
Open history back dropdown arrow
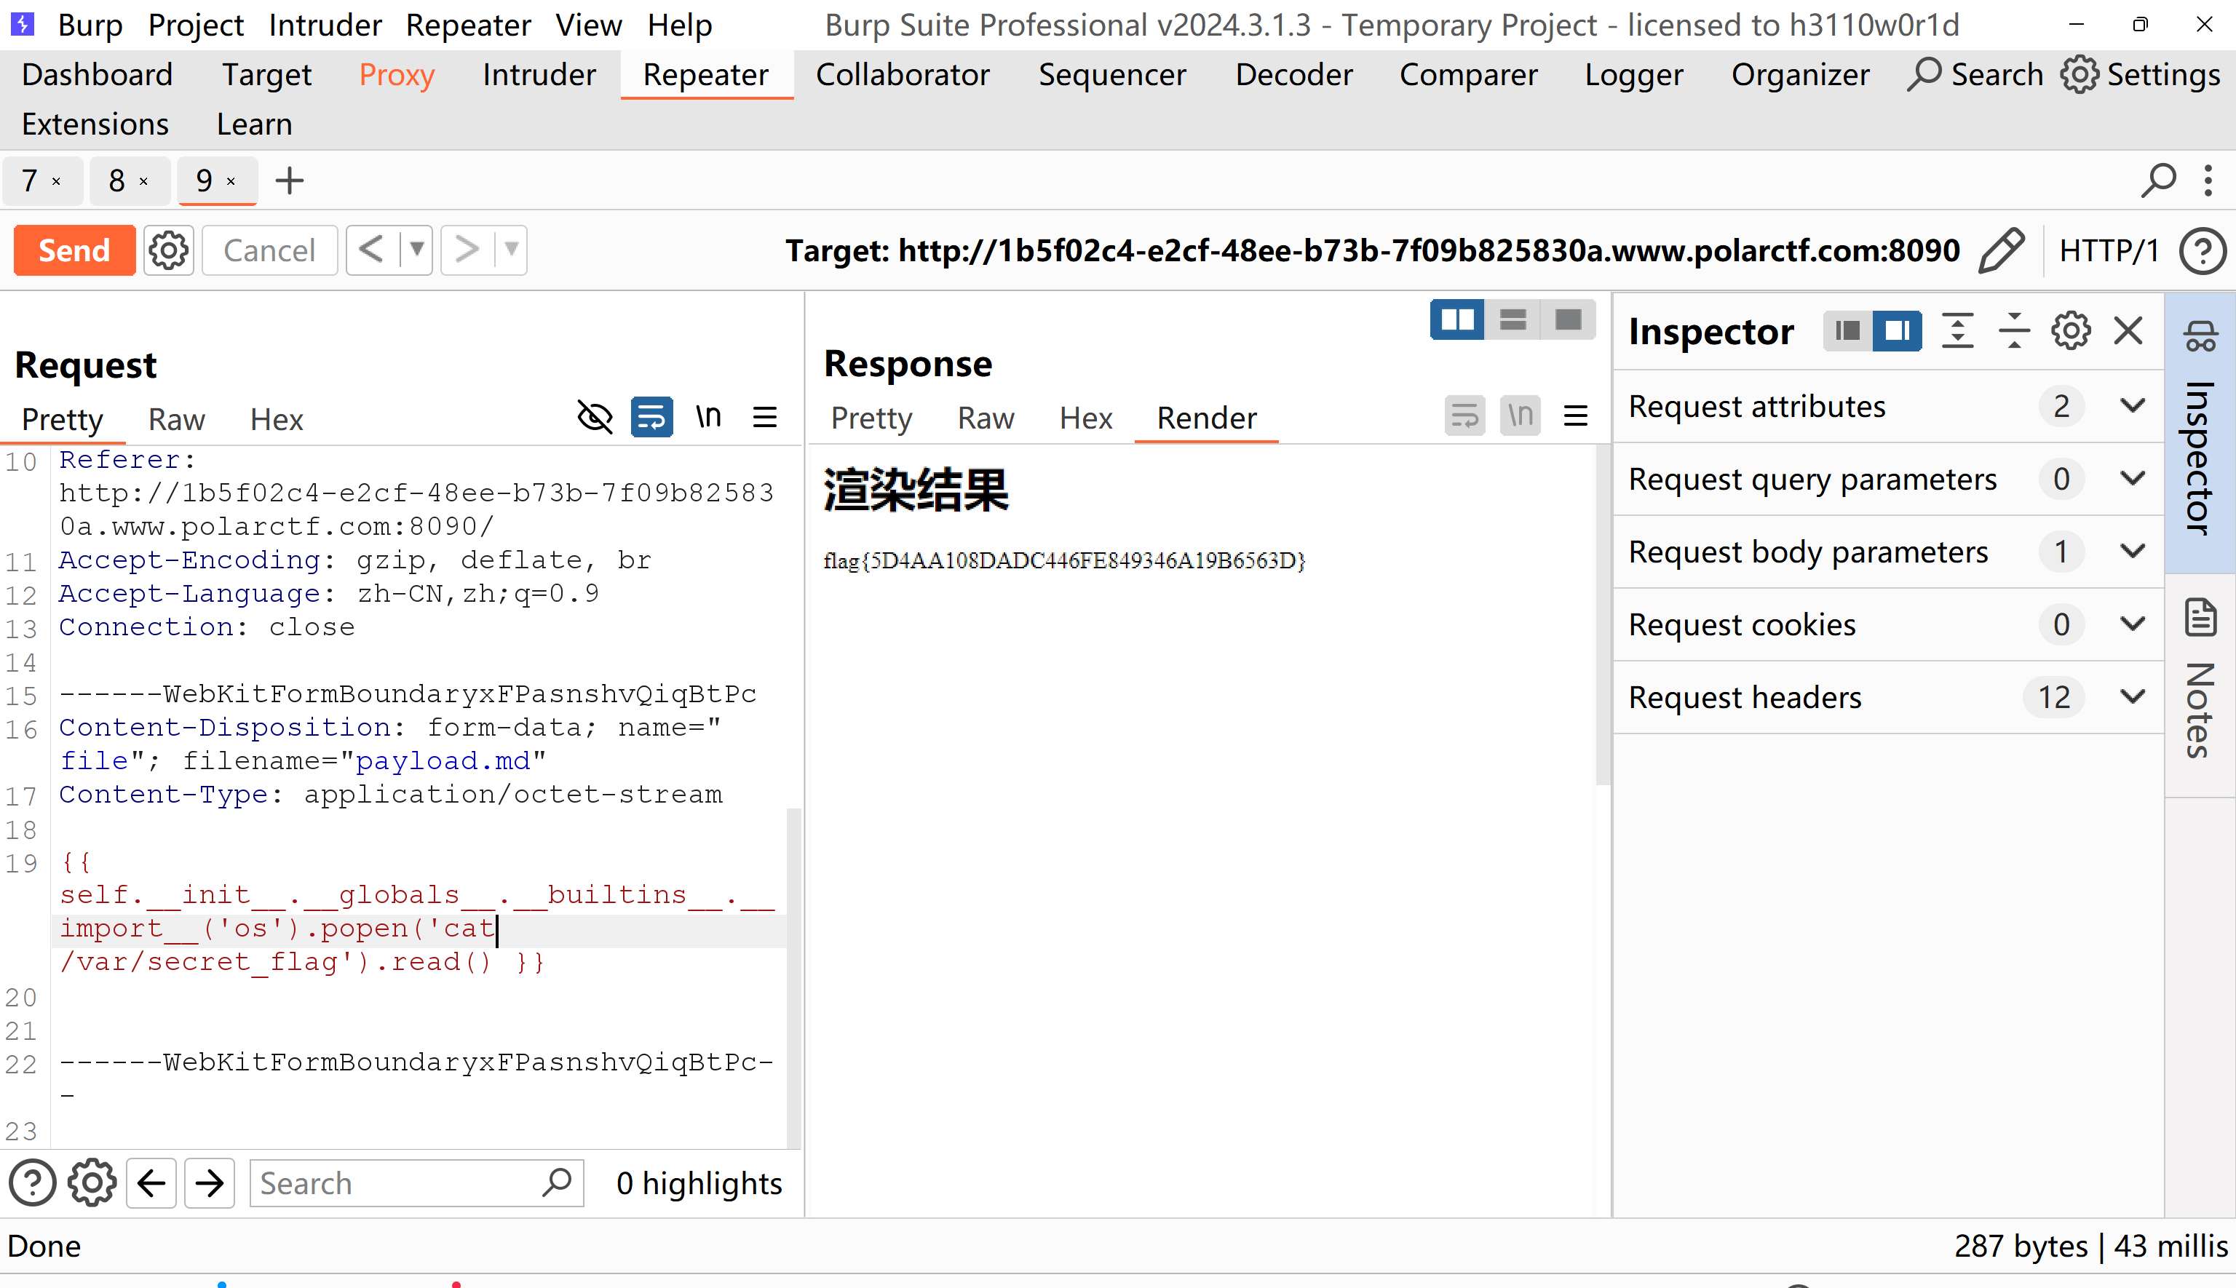(416, 250)
